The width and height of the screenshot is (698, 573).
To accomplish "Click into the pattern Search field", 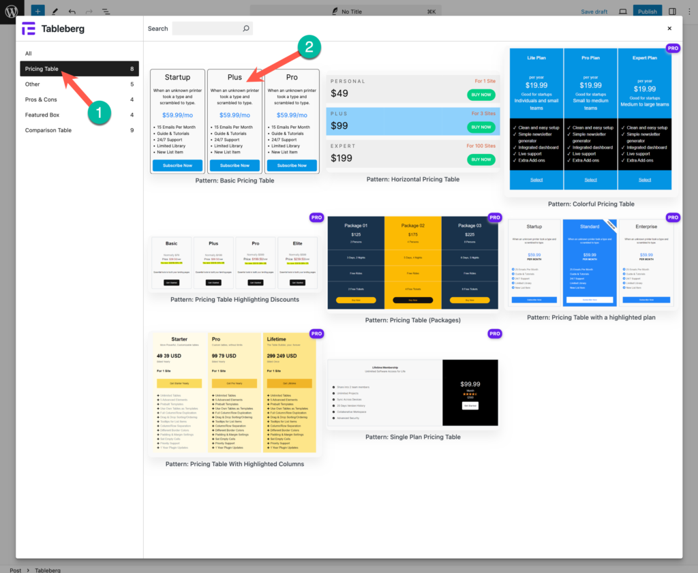I will pos(207,29).
